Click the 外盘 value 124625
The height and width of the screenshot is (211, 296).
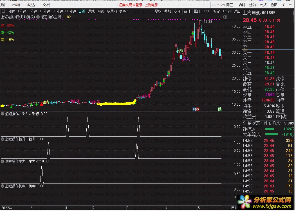[x=268, y=100]
